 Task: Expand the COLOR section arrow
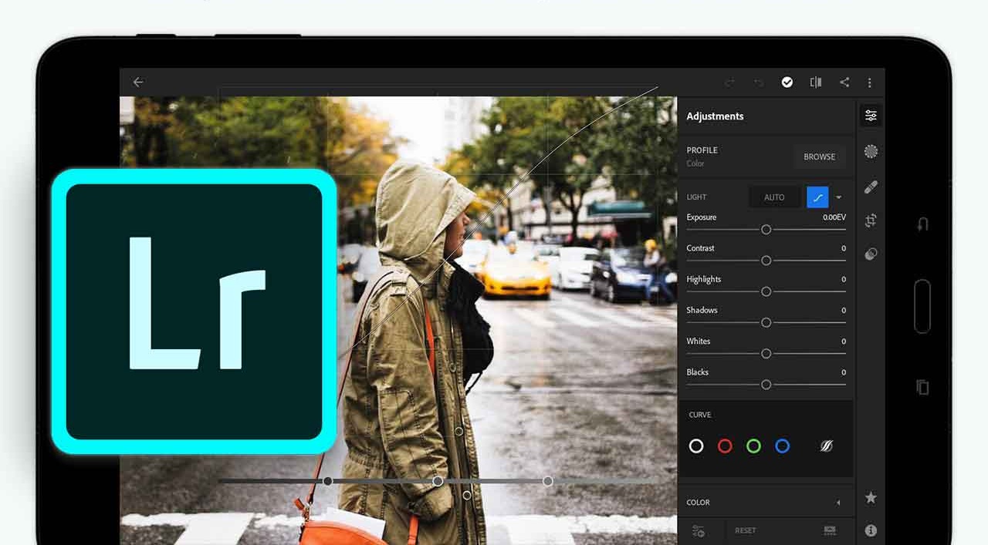(x=839, y=503)
